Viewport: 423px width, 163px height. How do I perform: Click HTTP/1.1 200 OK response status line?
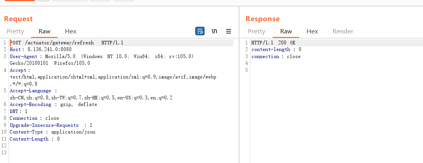pyautogui.click(x=273, y=42)
